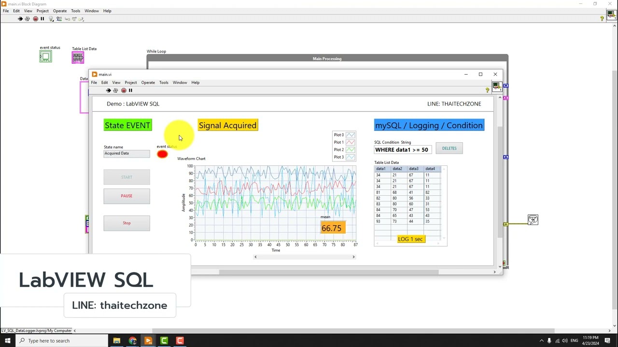Click the main.vi connector pane icon

496,88
